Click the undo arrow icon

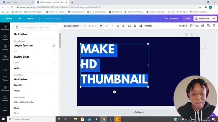click(x=39, y=19)
